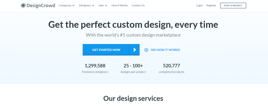Click the subheading about #1 custom design marketplace
268x106 pixels.
click(x=133, y=35)
